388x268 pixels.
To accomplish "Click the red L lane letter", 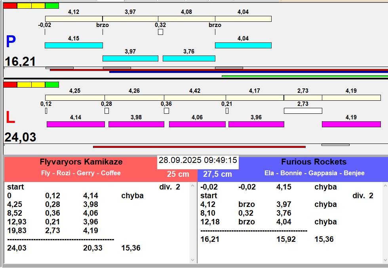I will (x=10, y=117).
